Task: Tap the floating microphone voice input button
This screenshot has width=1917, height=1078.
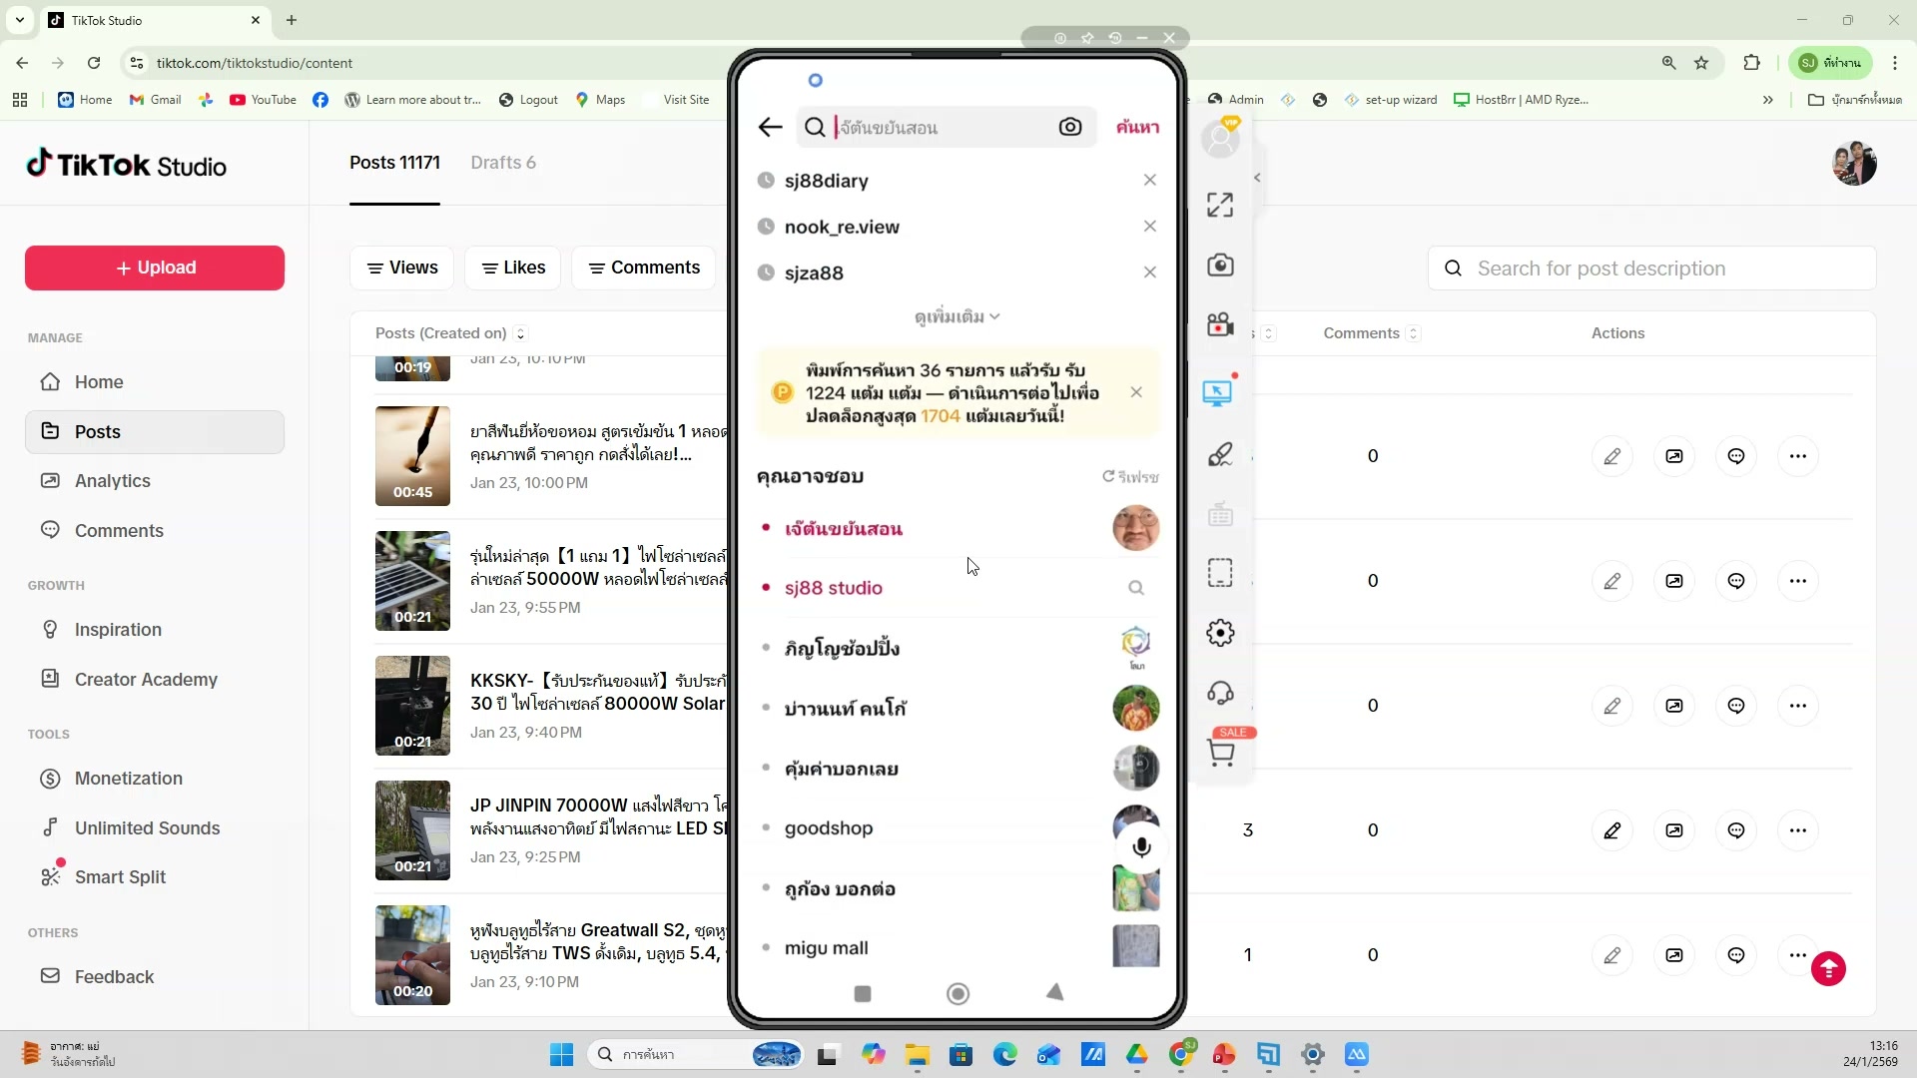Action: click(1141, 846)
